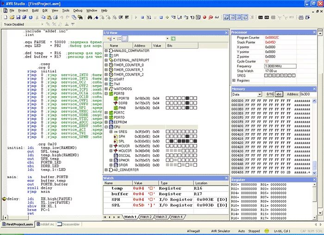This screenshot has width=324, height=235.
Task: Collapse the CPU node in I/O View
Action: coord(106,127)
